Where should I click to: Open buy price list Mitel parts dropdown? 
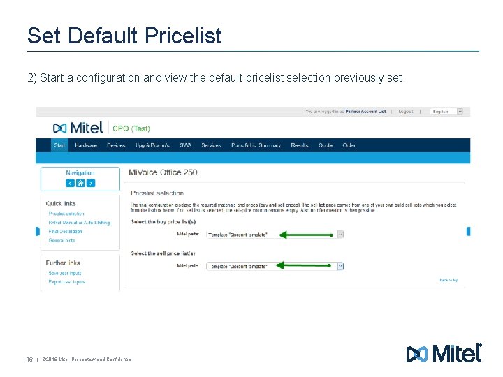click(275, 235)
